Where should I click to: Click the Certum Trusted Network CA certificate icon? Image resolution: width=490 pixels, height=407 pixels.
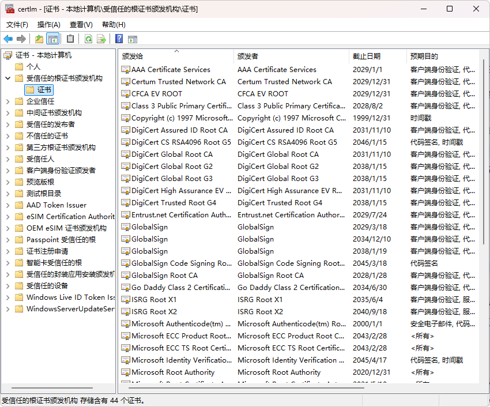pyautogui.click(x=126, y=82)
